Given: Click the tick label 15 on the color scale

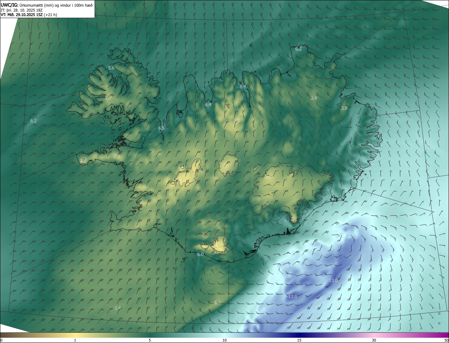Looking at the screenshot, I should [299, 340].
